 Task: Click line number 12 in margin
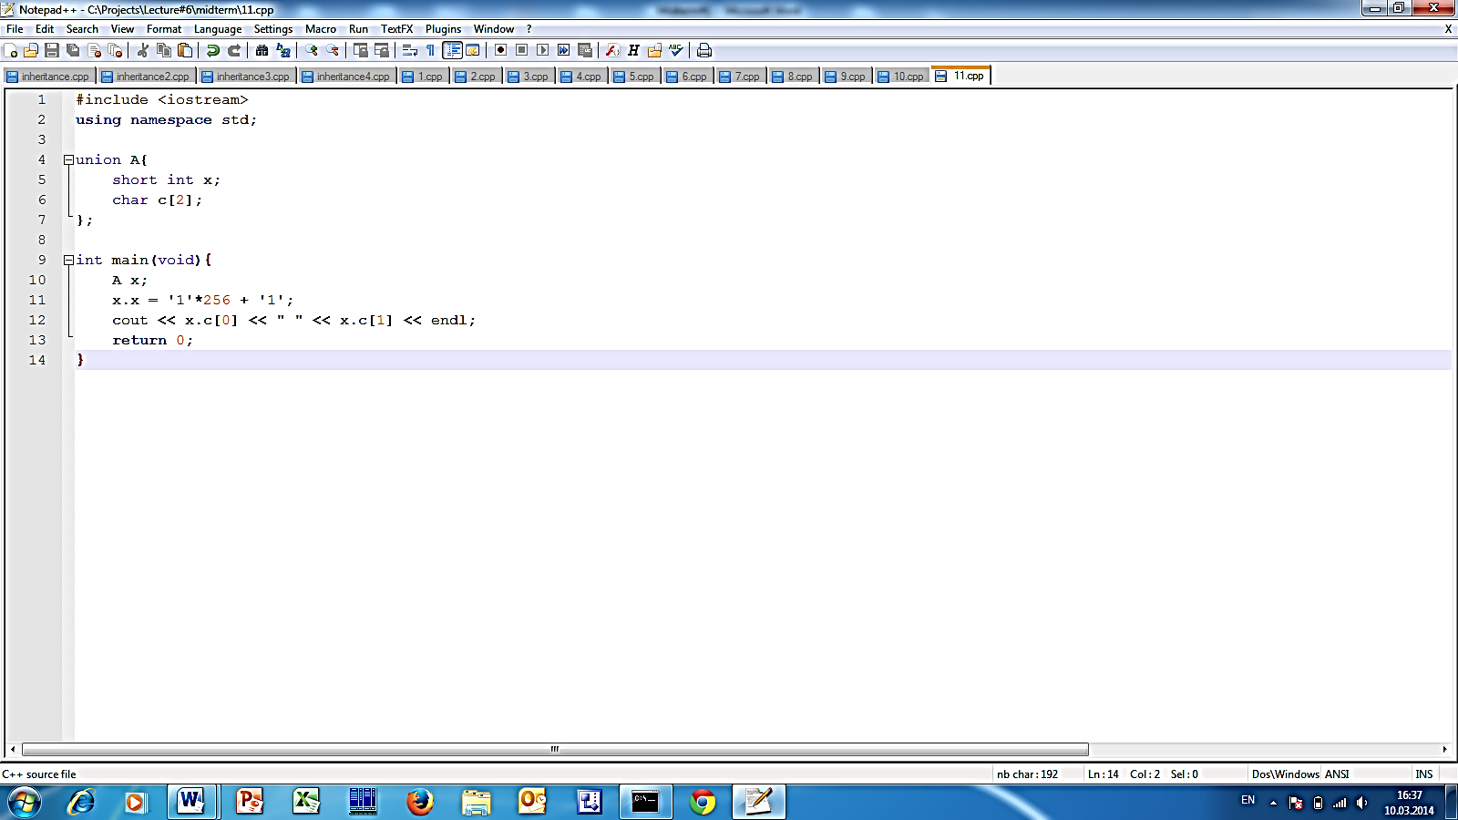tap(36, 320)
